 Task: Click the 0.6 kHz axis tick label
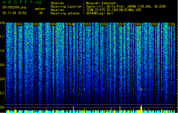point(2,107)
